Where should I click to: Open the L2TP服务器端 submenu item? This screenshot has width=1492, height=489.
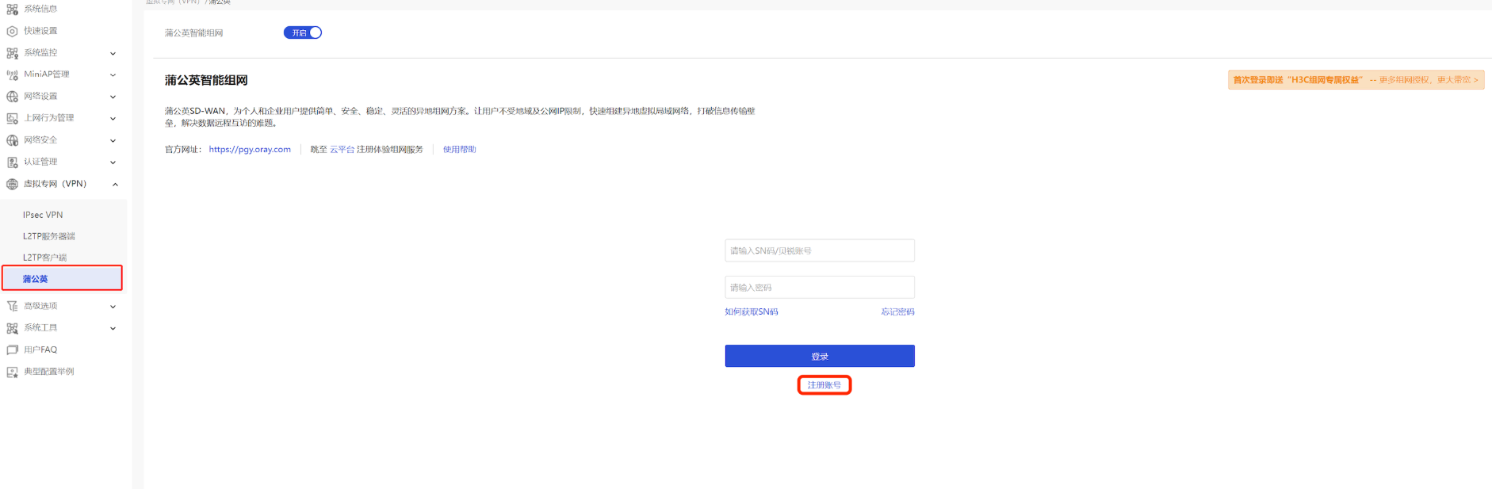click(49, 236)
